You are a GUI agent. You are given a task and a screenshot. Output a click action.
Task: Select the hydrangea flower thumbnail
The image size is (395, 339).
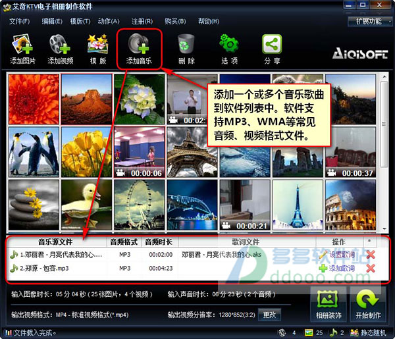(140, 99)
